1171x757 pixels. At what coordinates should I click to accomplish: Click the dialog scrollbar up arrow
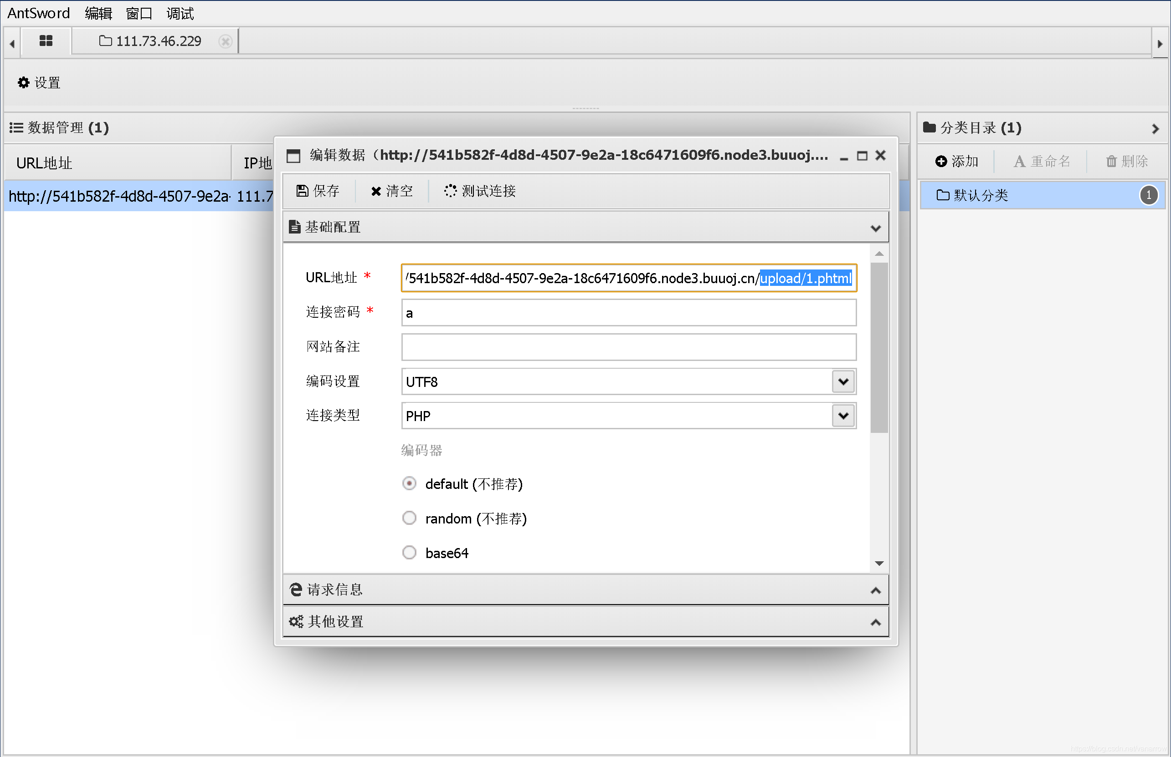(x=879, y=254)
